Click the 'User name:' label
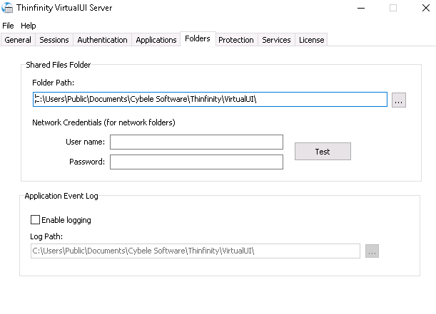Image resolution: width=436 pixels, height=314 pixels. [85, 142]
